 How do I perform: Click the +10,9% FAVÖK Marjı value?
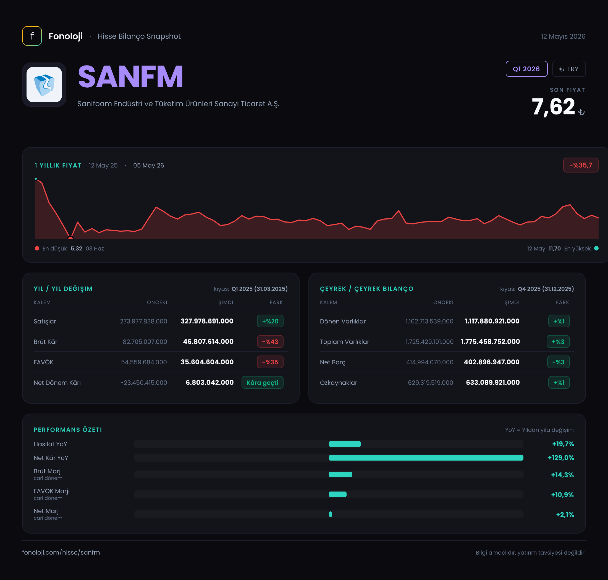coord(562,495)
